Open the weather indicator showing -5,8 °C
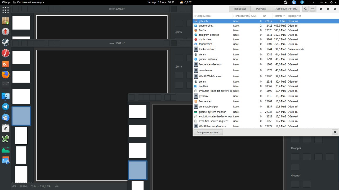This screenshot has width=339, height=190. [185, 2]
